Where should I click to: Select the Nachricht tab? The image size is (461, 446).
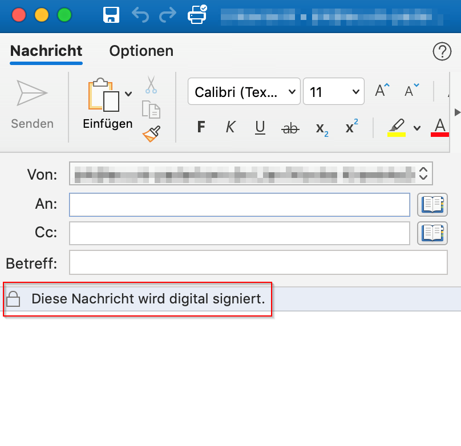[x=46, y=51]
